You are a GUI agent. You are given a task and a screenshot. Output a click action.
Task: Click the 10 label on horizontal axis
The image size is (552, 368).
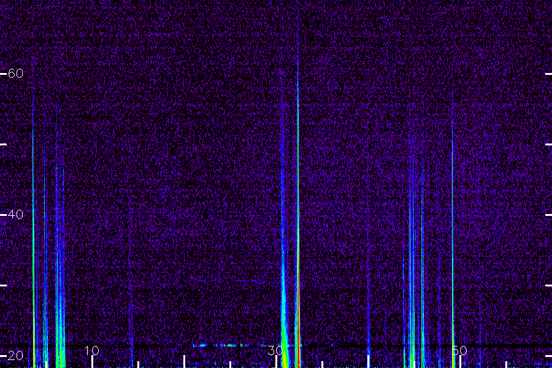(x=91, y=350)
